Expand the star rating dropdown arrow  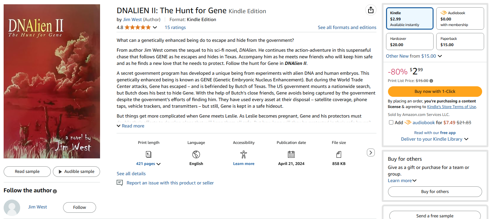pyautogui.click(x=155, y=28)
